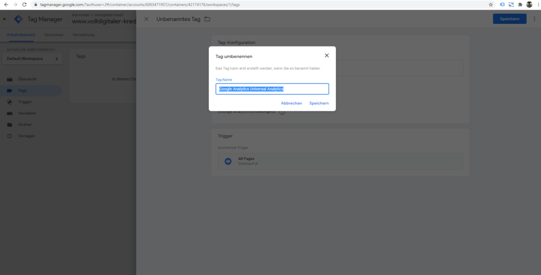541x275 pixels.
Task: Click the padlock icon in address bar
Action: (x=35, y=5)
